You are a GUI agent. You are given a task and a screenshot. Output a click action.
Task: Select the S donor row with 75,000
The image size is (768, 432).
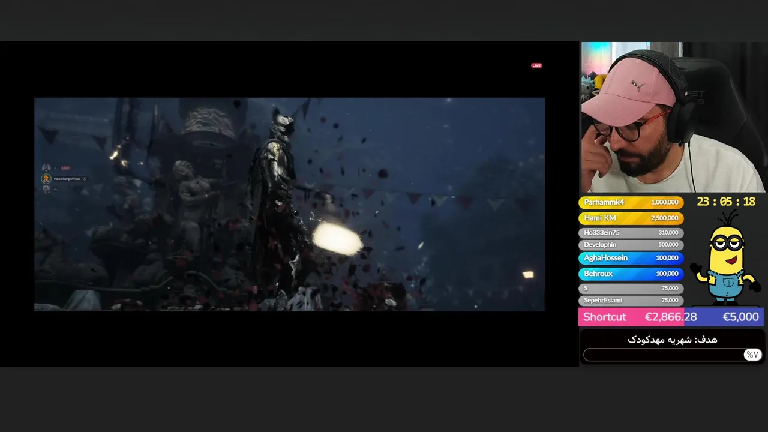tap(631, 288)
